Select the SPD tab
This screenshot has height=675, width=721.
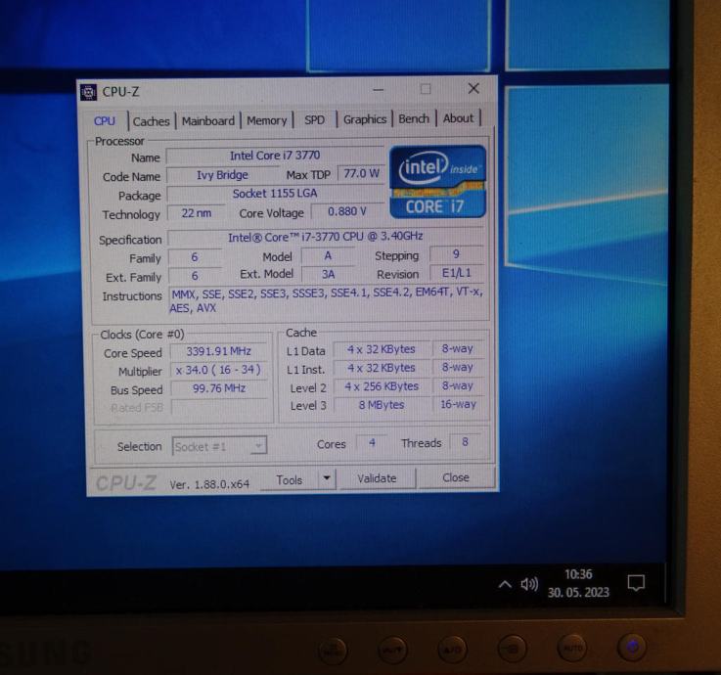[x=314, y=120]
